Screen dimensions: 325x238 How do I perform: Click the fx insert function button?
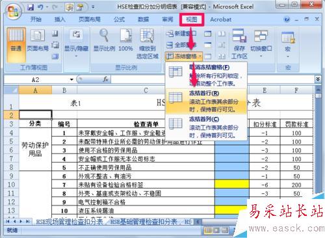point(105,79)
